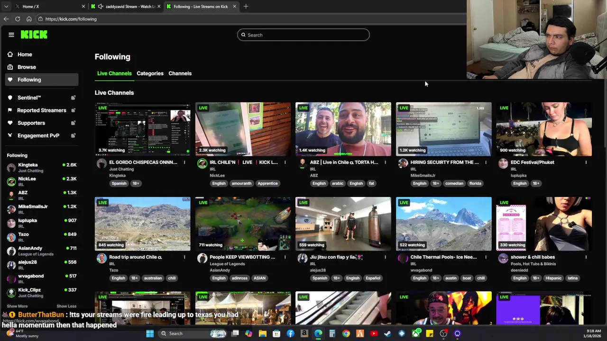The width and height of the screenshot is (607, 341).
Task: Open the more options menu for EDC Festival/Phuket stream
Action: (x=586, y=162)
